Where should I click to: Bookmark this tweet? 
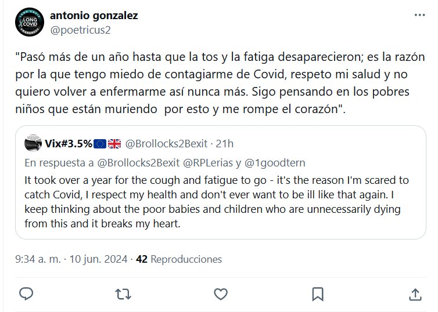pos(318,293)
